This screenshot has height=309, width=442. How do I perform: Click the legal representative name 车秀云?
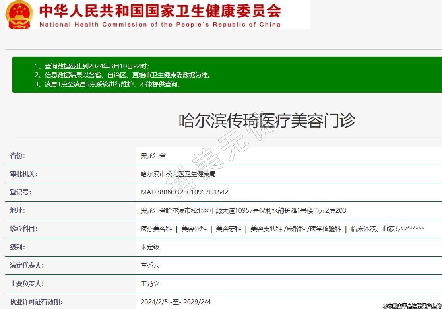click(x=150, y=266)
